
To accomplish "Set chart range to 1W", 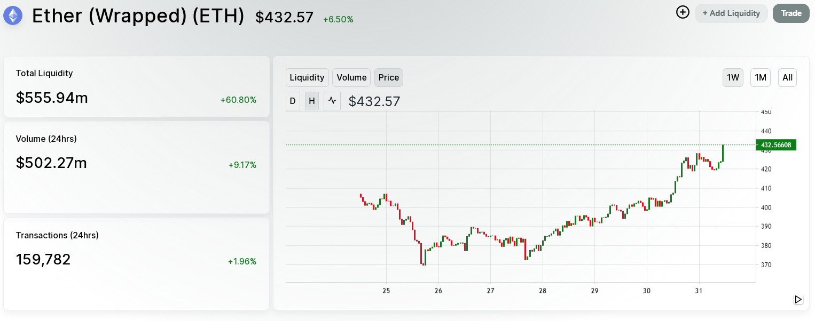I will (x=733, y=77).
